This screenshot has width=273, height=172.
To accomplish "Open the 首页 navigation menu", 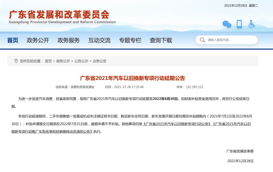I will tap(13, 40).
